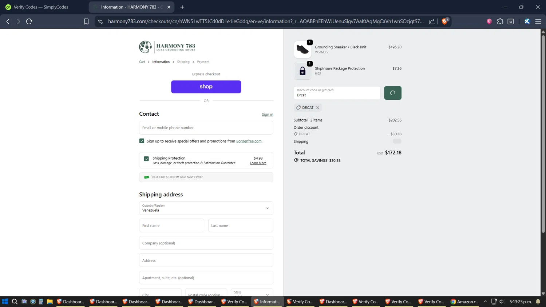This screenshot has height=307, width=546.
Task: Open the State dropdown
Action: [252, 292]
